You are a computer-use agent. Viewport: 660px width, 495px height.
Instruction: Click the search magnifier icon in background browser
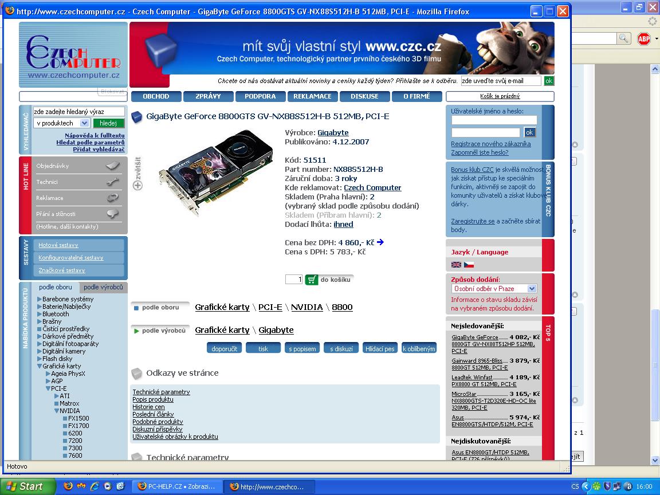(623, 39)
